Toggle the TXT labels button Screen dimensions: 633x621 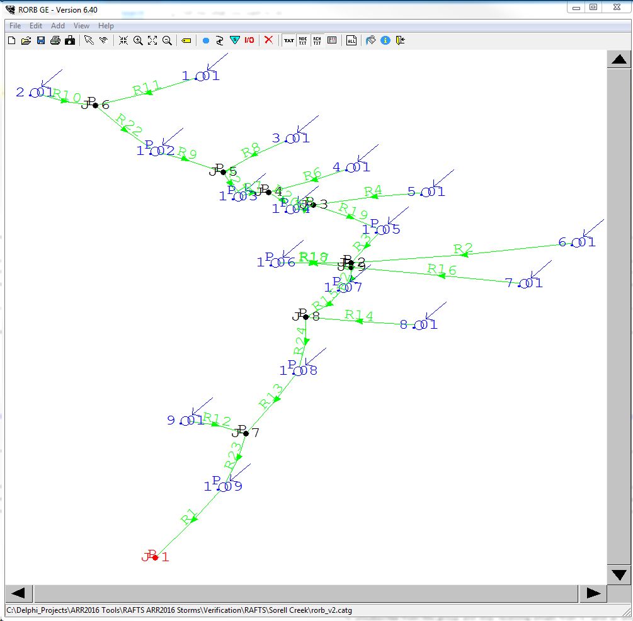(x=288, y=40)
